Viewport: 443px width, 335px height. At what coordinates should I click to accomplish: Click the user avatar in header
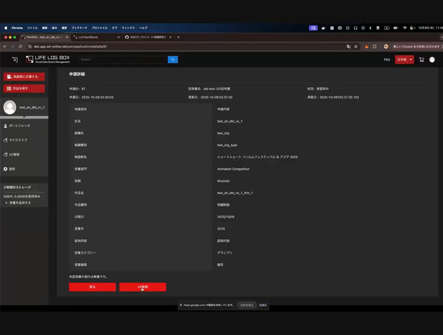[432, 60]
